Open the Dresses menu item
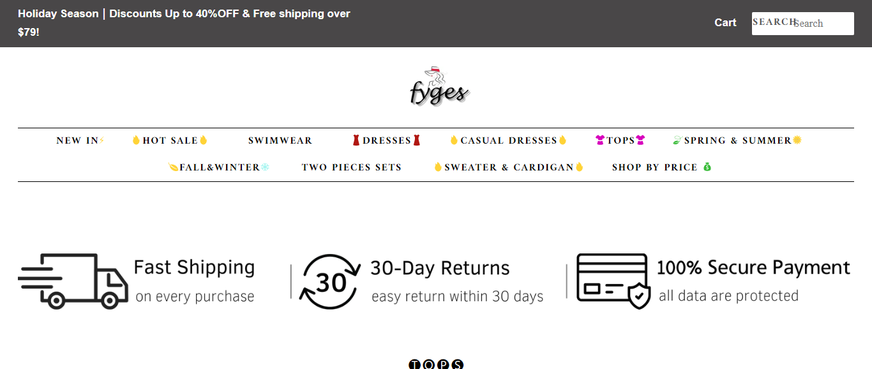Viewport: 872px width, 369px height. point(386,140)
